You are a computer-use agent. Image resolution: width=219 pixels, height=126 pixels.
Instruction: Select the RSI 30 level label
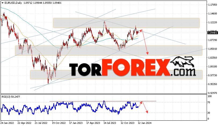click(x=209, y=113)
